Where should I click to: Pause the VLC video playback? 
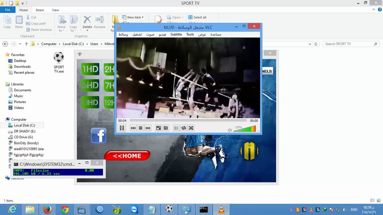pyautogui.click(x=122, y=128)
